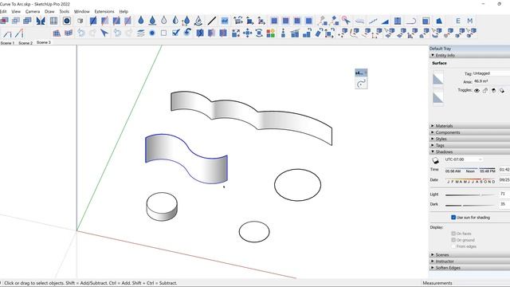The width and height of the screenshot is (510, 287).
Task: Open the Tag Untagged dropdown
Action: coord(491,73)
